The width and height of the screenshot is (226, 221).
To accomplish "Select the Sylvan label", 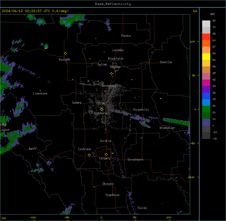I will [x=102, y=64].
